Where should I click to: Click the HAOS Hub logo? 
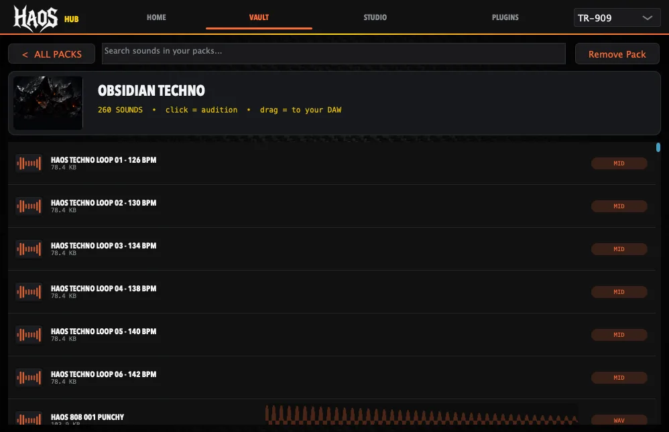click(46, 18)
